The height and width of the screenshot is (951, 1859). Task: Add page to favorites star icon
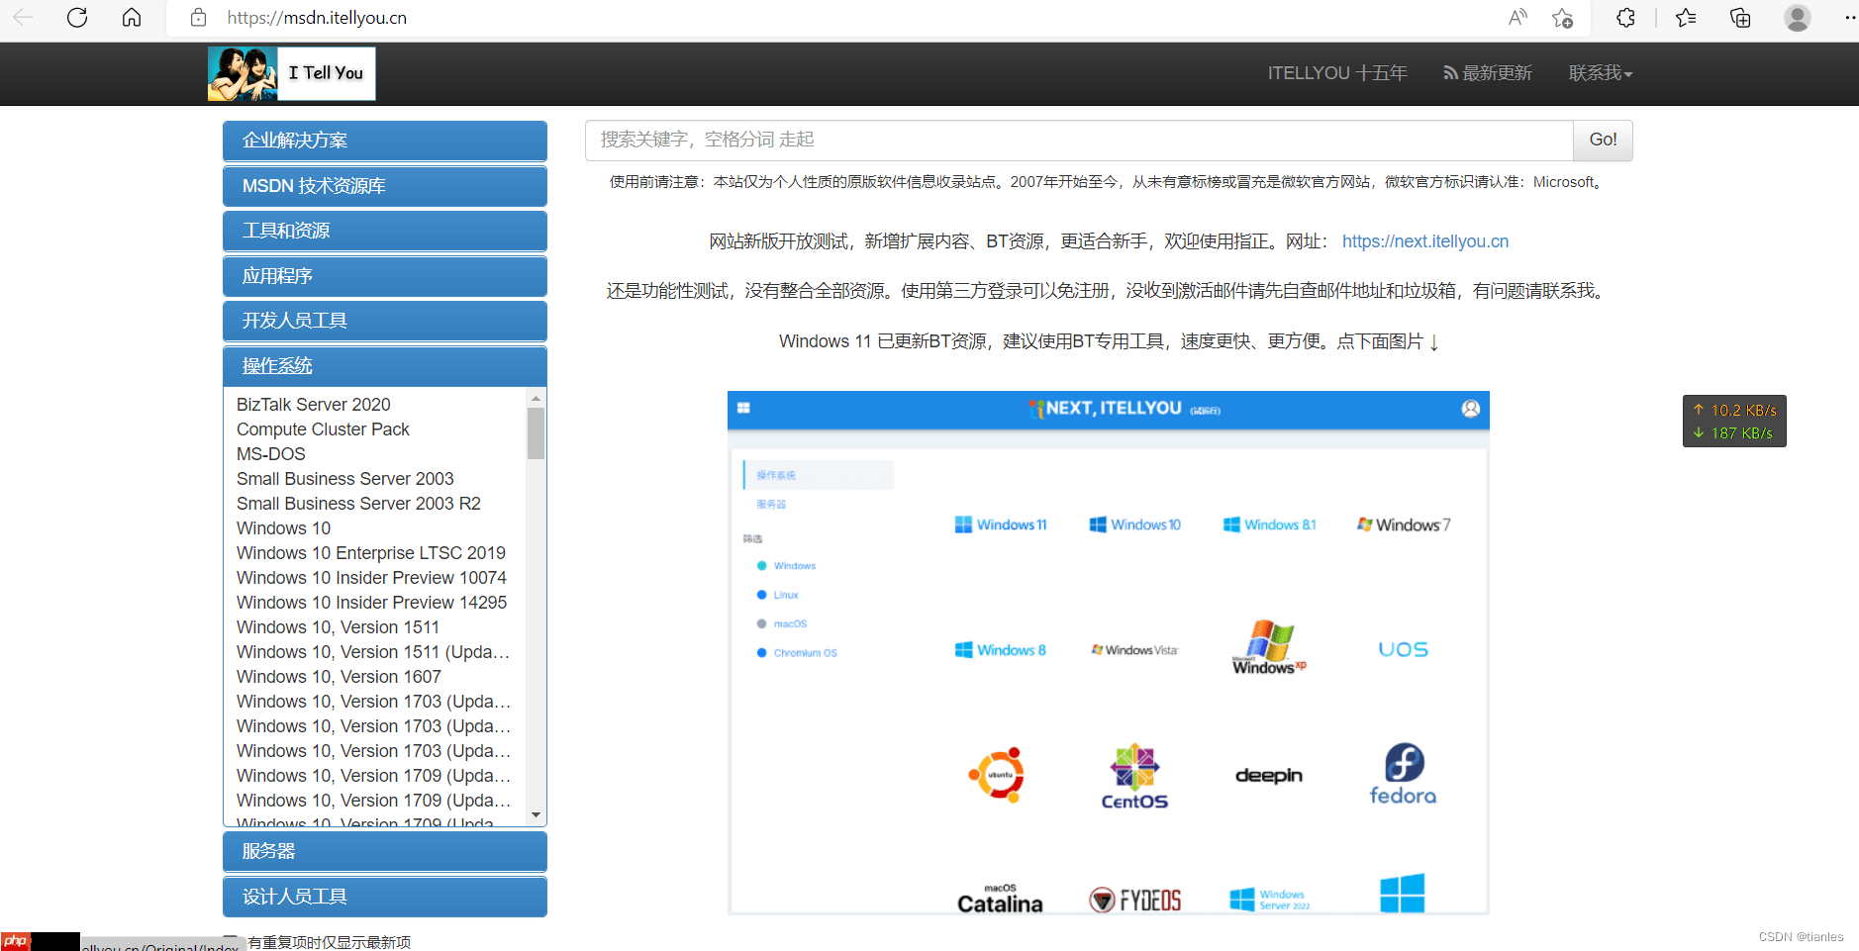click(1563, 18)
